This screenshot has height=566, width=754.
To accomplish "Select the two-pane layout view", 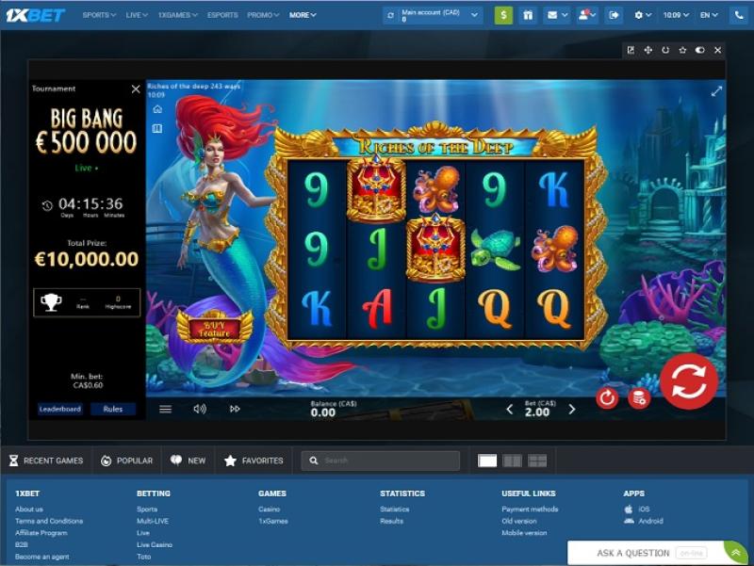I will point(512,461).
